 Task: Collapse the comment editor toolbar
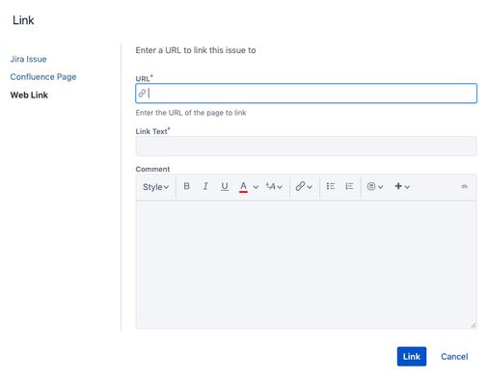coord(464,186)
